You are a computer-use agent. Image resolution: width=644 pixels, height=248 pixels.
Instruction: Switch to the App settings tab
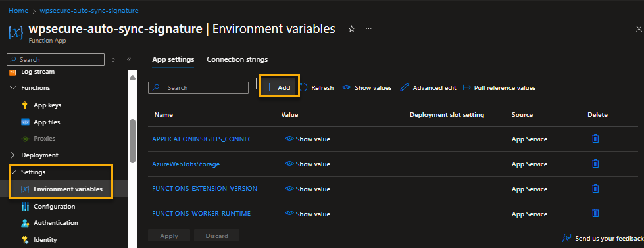[x=173, y=59]
